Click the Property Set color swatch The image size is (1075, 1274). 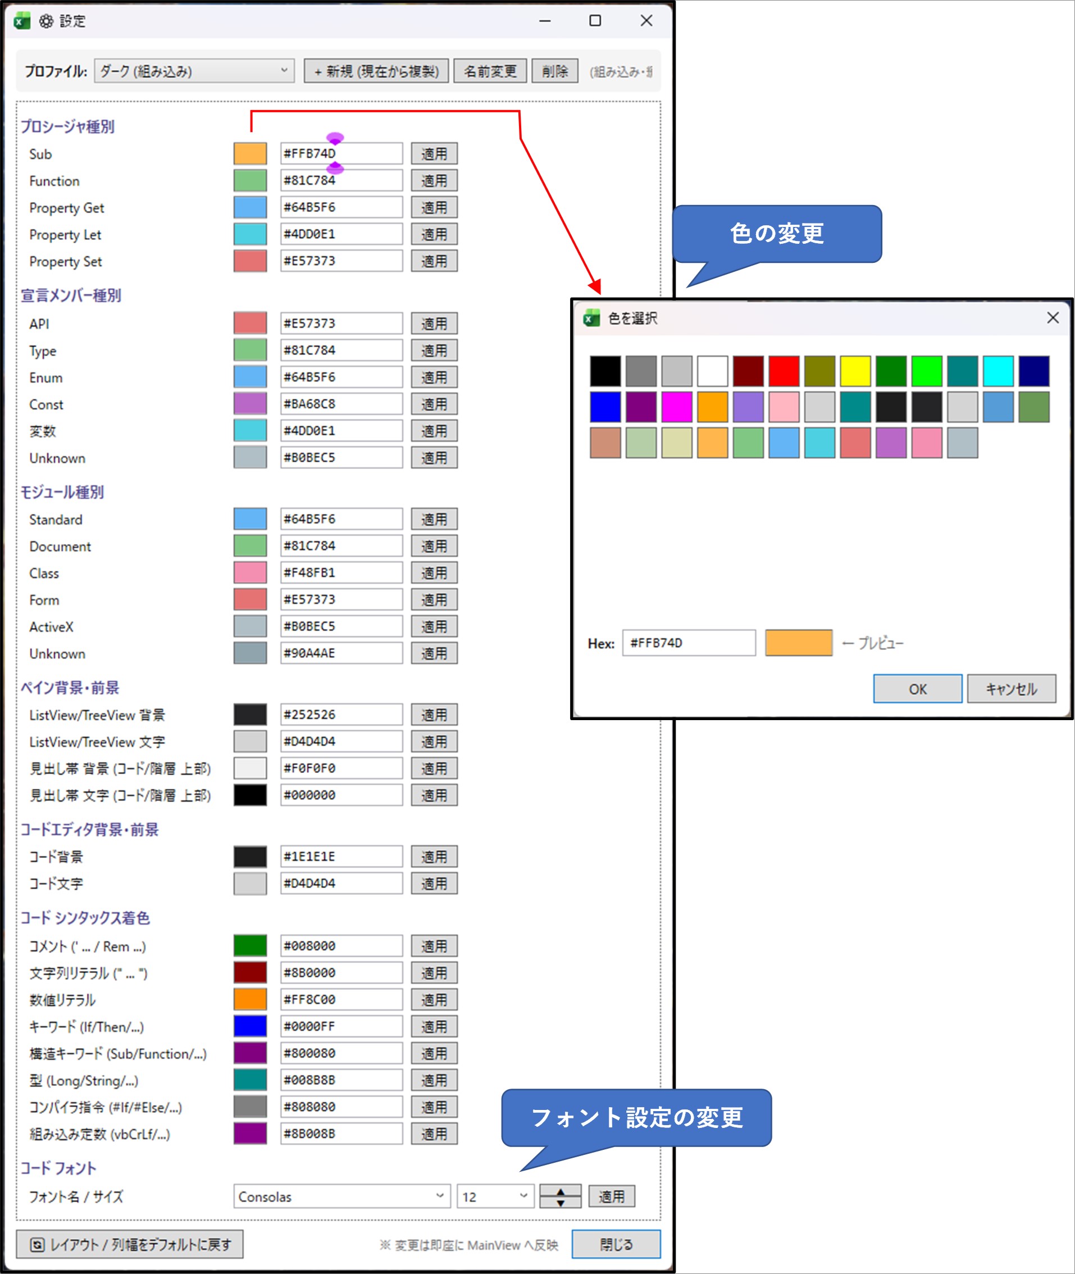pyautogui.click(x=250, y=261)
